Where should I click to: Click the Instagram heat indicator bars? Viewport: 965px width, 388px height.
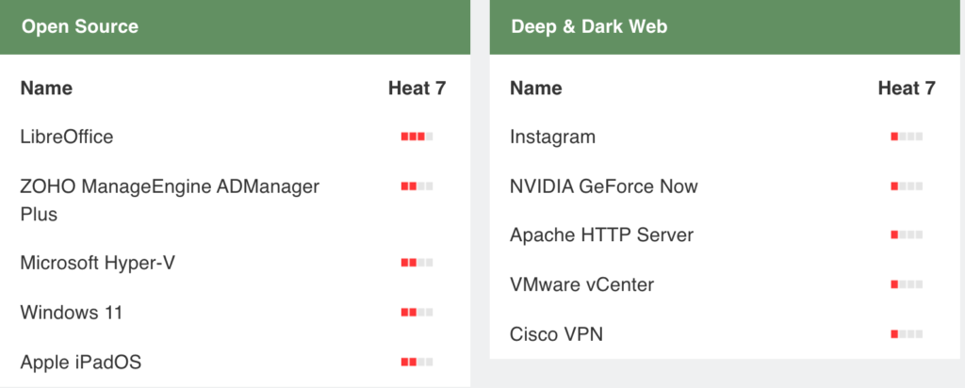coord(907,137)
